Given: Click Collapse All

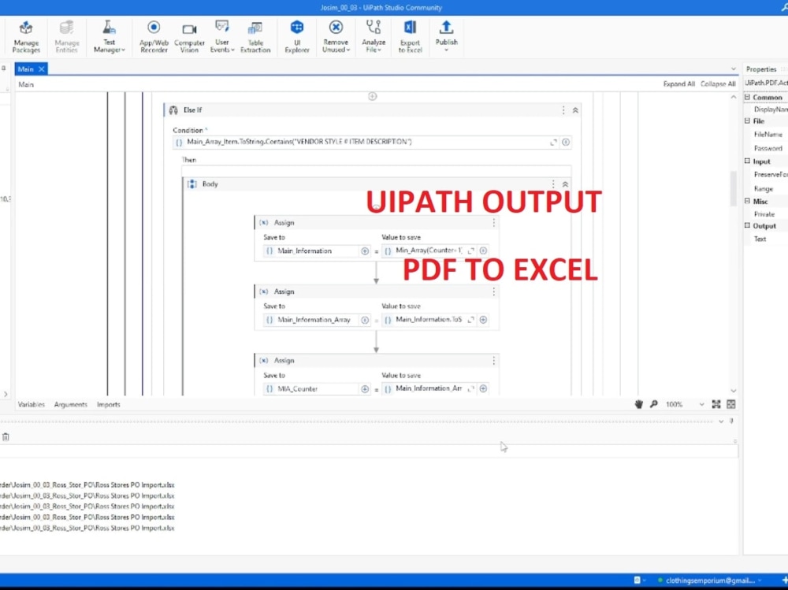Looking at the screenshot, I should tap(718, 84).
